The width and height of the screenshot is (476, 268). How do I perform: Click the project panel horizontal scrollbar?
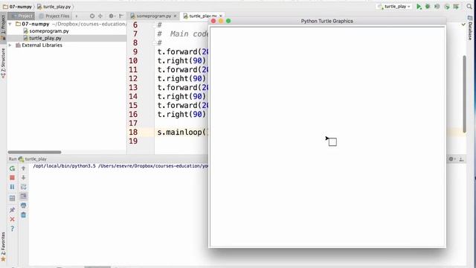pyautogui.click(x=35, y=152)
